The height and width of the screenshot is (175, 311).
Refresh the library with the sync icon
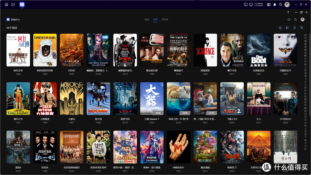point(289,19)
